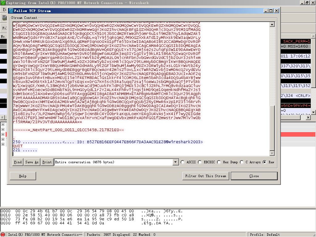Select the Hex Dump radio button
This screenshot has width=316, height=237.
(x=219, y=162)
